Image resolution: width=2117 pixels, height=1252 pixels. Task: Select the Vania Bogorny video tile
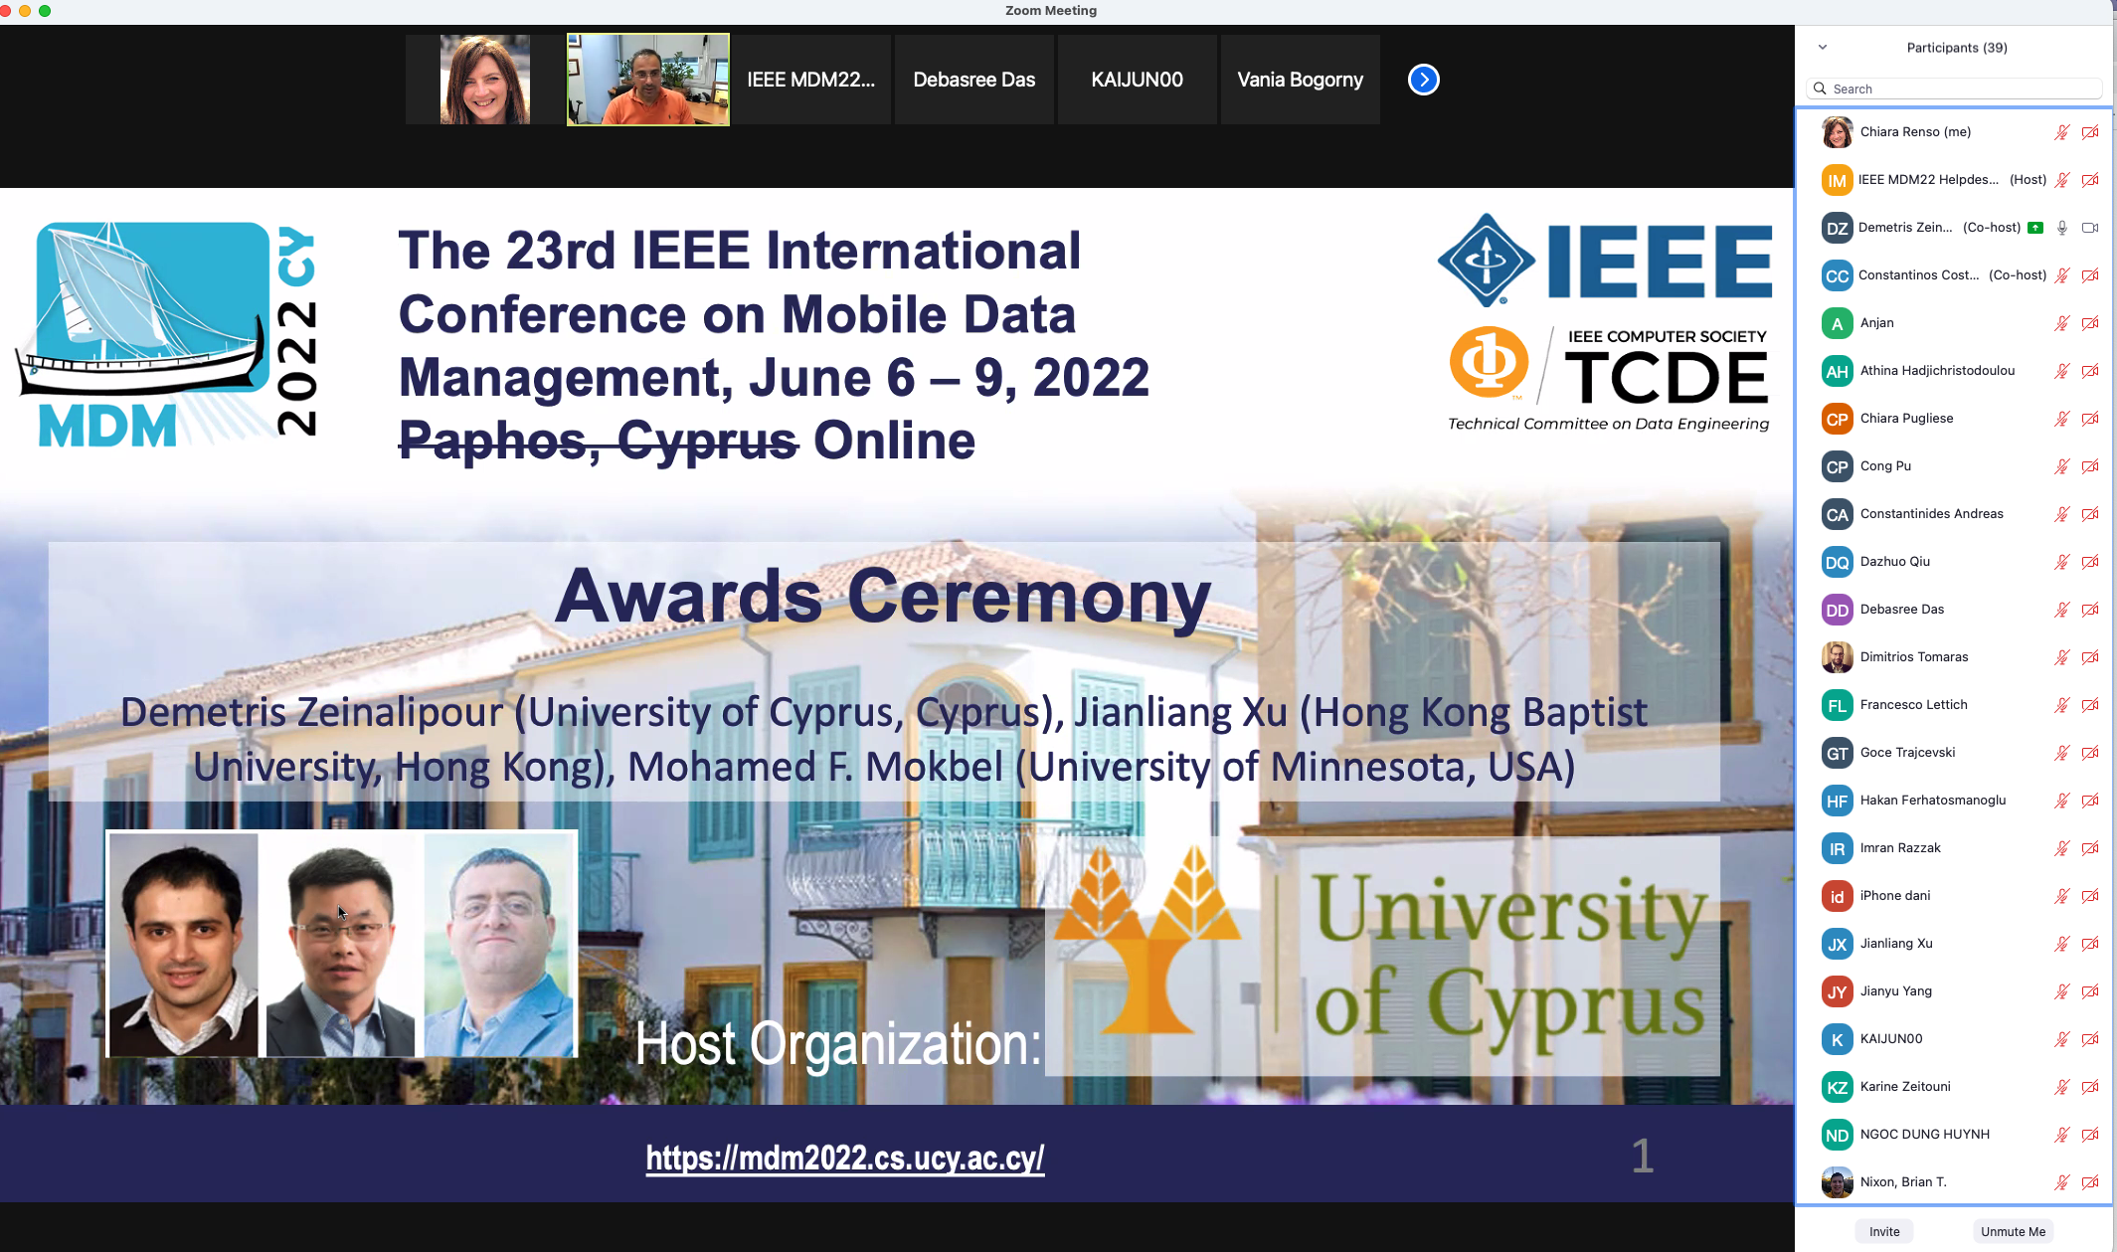click(1300, 80)
